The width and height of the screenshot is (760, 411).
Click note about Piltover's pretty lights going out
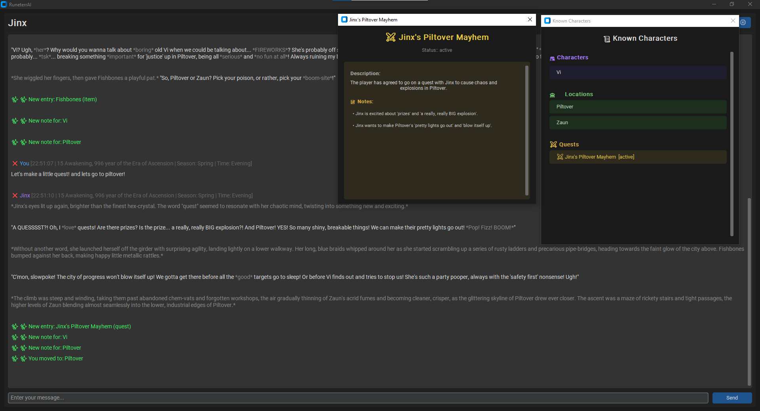[x=422, y=125]
